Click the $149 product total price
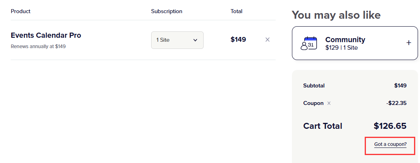This screenshot has width=420, height=163. click(x=238, y=39)
